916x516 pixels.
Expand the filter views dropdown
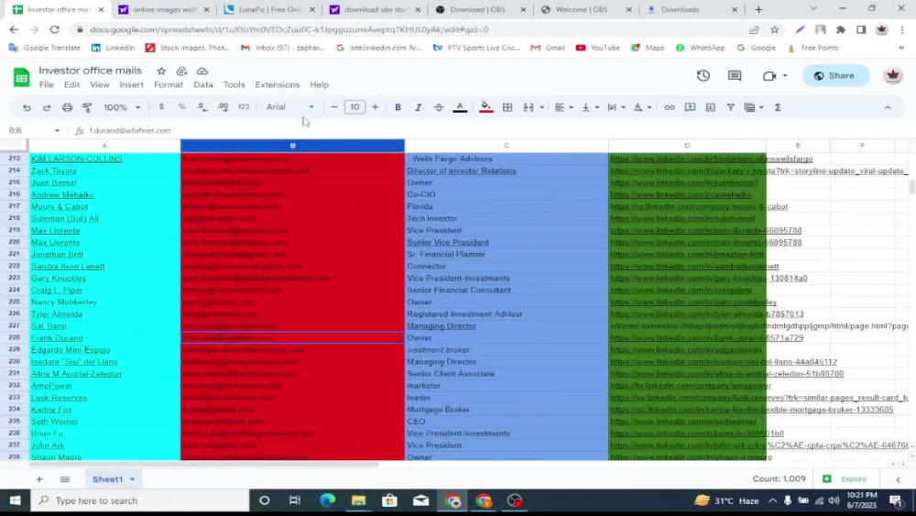tap(761, 107)
